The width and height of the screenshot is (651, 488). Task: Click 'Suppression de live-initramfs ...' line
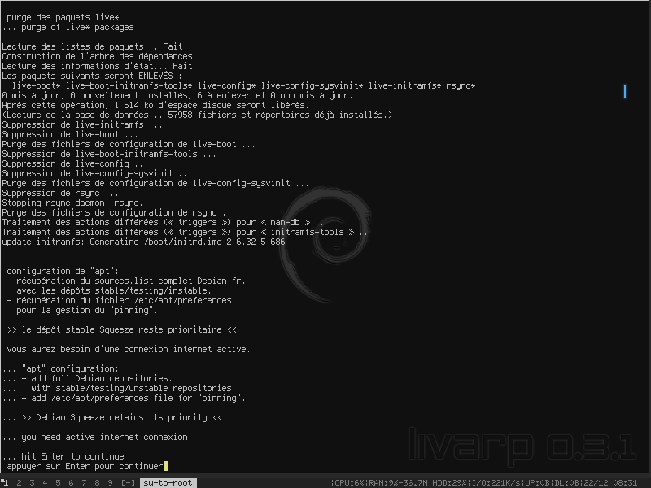coord(82,125)
